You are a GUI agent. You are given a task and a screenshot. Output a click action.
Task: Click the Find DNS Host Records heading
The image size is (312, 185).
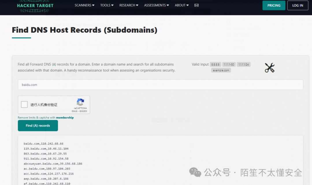click(x=85, y=30)
